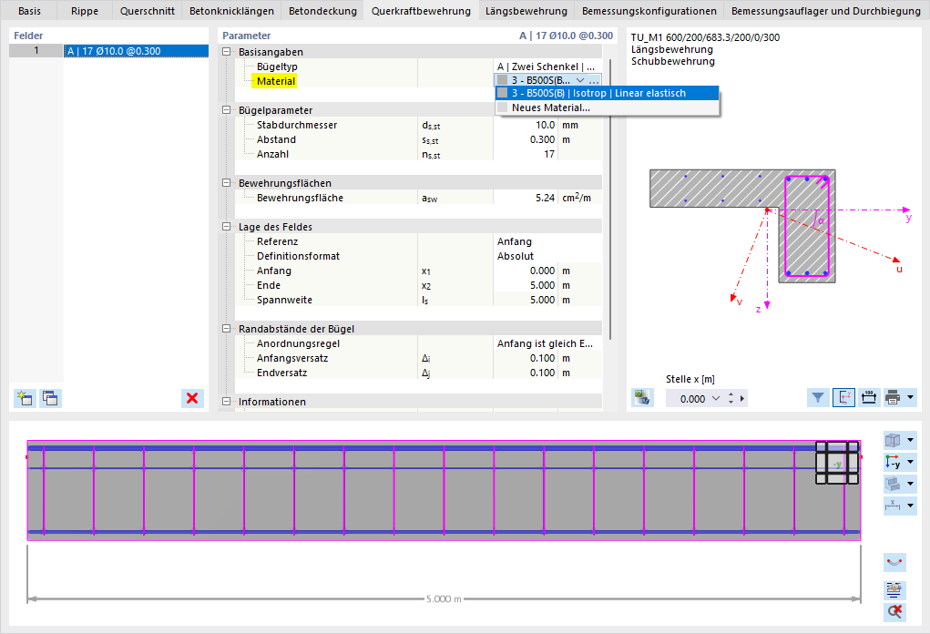Select the 3D view cube icon
This screenshot has width=930, height=634.
[x=893, y=440]
